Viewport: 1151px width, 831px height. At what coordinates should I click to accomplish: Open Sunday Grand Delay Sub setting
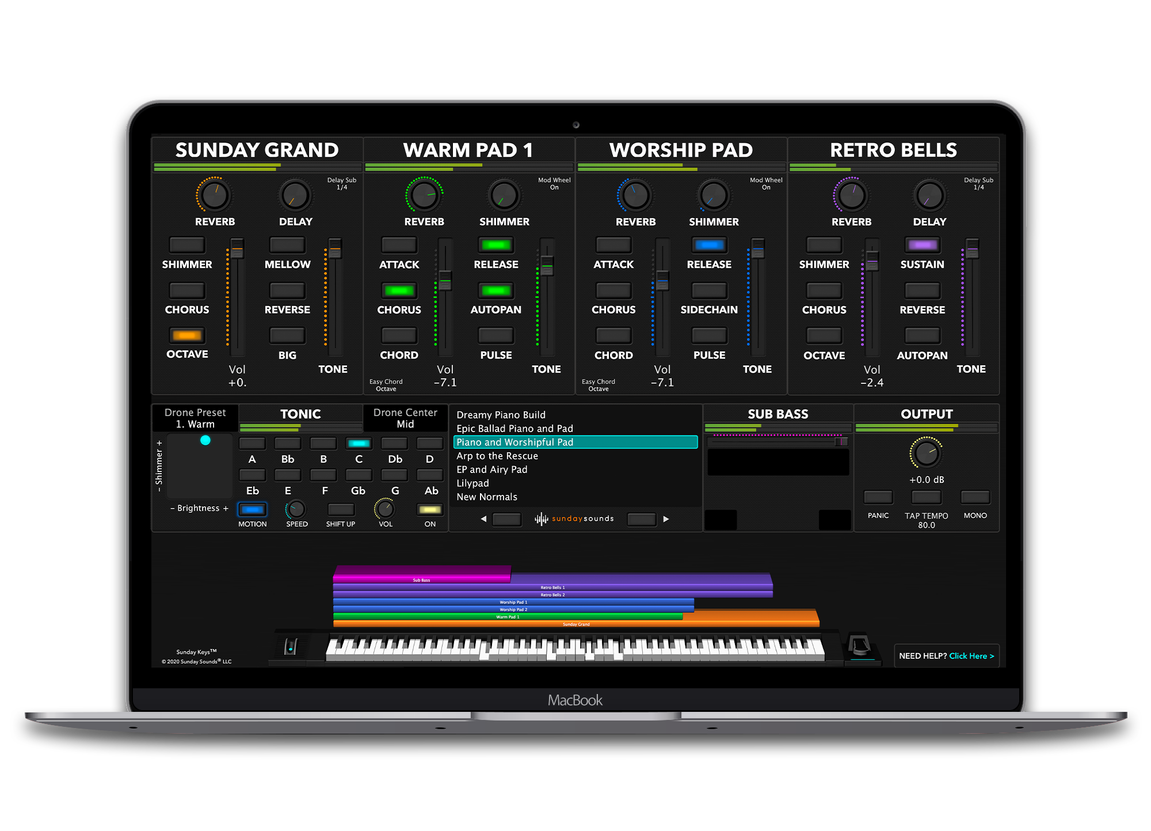pos(342,184)
